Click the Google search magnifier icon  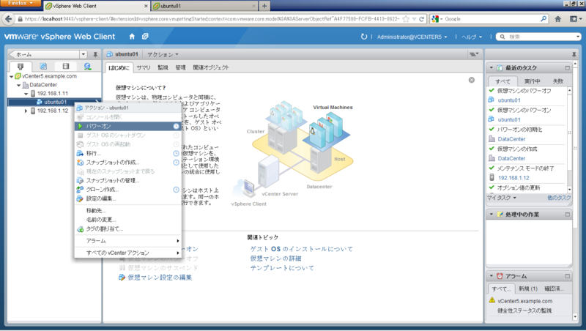pos(544,19)
